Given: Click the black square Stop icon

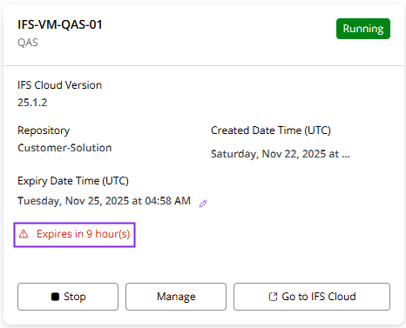Looking at the screenshot, I should click(55, 297).
